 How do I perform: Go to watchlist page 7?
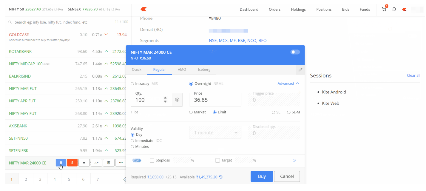click(98, 179)
